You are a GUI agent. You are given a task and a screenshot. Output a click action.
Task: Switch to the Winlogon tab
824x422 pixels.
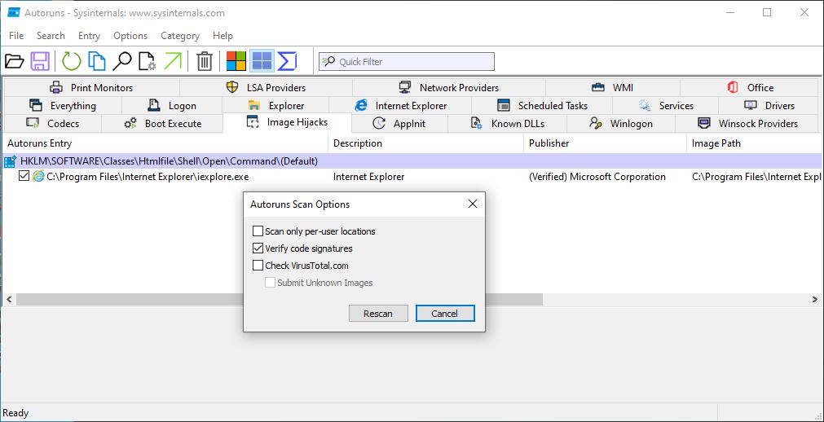(x=620, y=124)
